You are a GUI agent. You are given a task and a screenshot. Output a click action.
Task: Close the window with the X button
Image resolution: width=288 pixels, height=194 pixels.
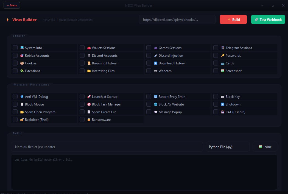283,5
